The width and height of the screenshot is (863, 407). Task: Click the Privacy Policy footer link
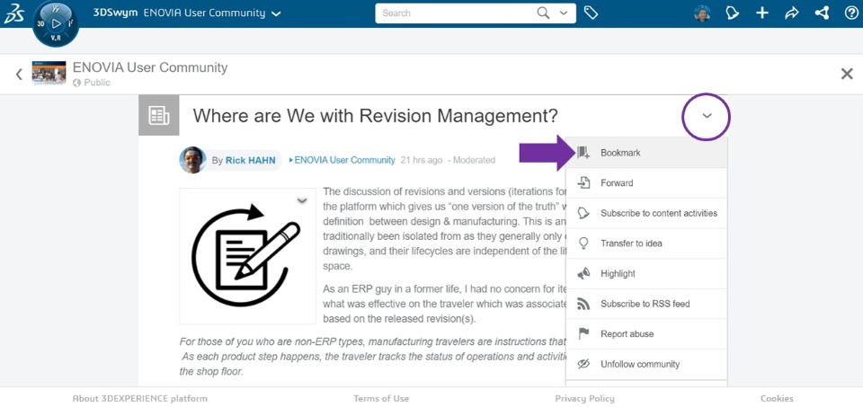584,398
